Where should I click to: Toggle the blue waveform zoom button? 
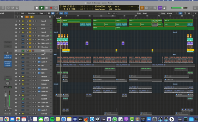[x=181, y=13]
